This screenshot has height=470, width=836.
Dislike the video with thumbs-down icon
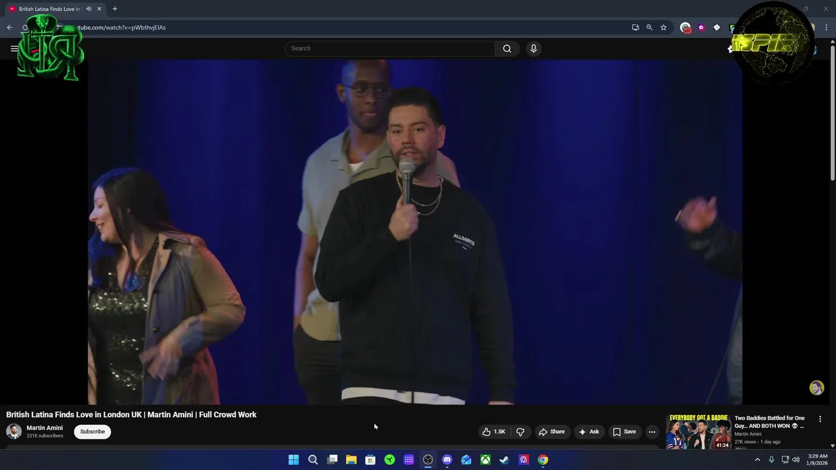pyautogui.click(x=521, y=431)
